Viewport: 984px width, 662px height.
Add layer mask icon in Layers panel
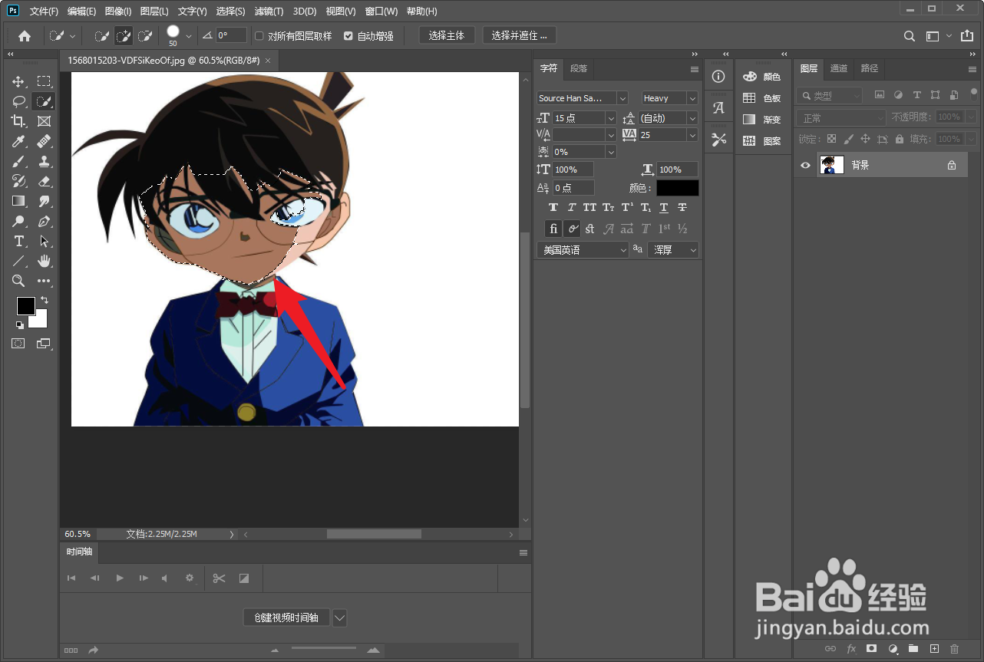[871, 649]
